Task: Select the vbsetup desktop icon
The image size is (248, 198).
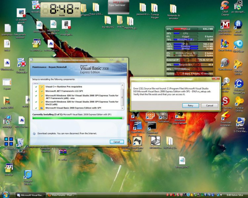Action: click(x=9, y=169)
